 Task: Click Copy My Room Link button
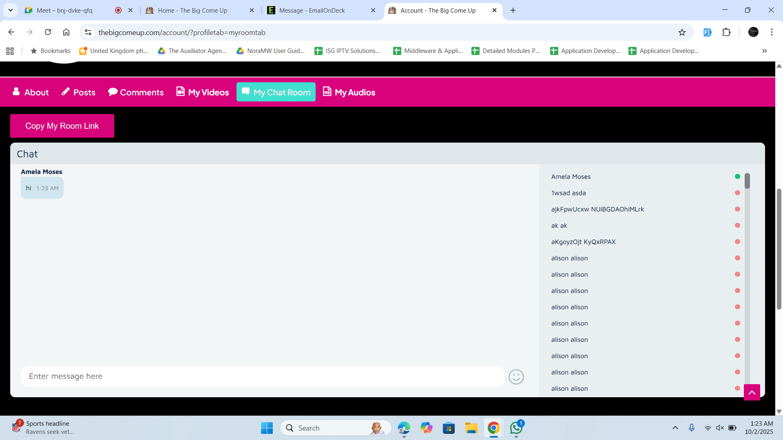[62, 126]
